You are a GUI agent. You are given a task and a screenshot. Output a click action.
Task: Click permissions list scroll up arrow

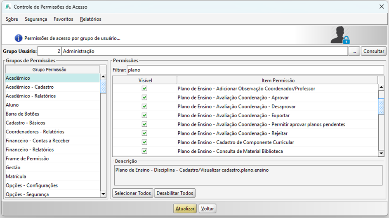click(381, 87)
